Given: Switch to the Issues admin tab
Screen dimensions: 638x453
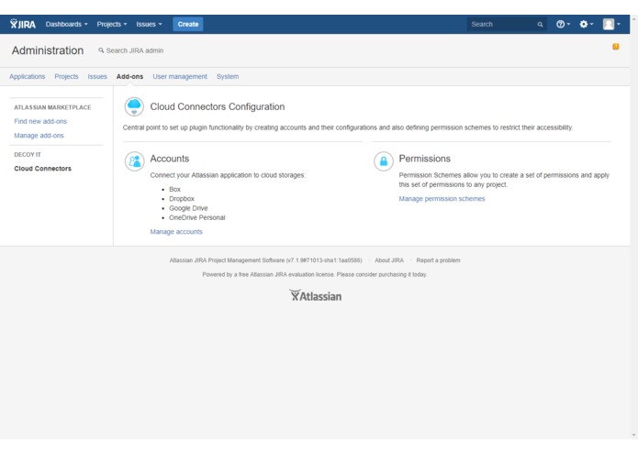Looking at the screenshot, I should point(97,77).
